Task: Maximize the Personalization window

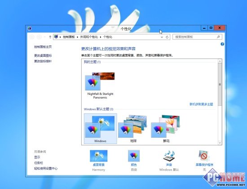Action: [x=211, y=28]
